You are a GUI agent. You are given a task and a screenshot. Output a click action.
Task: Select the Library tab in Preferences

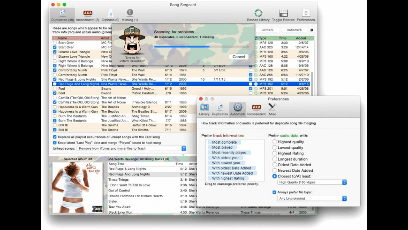pyautogui.click(x=204, y=109)
